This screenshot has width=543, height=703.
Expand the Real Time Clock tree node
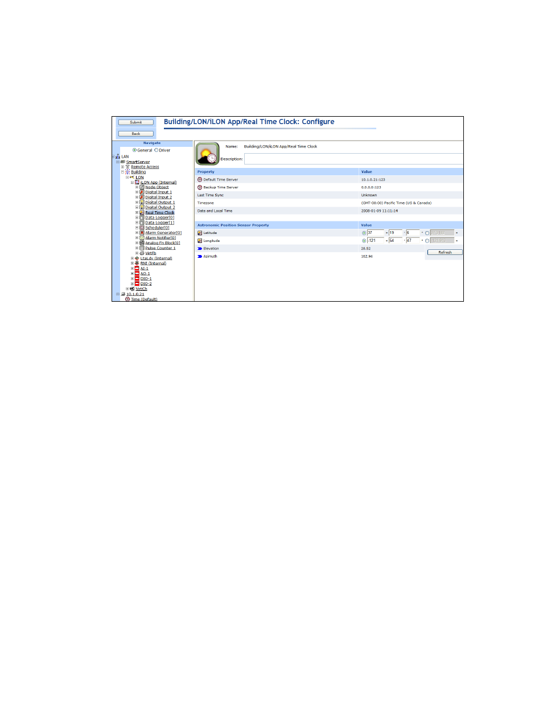(137, 212)
